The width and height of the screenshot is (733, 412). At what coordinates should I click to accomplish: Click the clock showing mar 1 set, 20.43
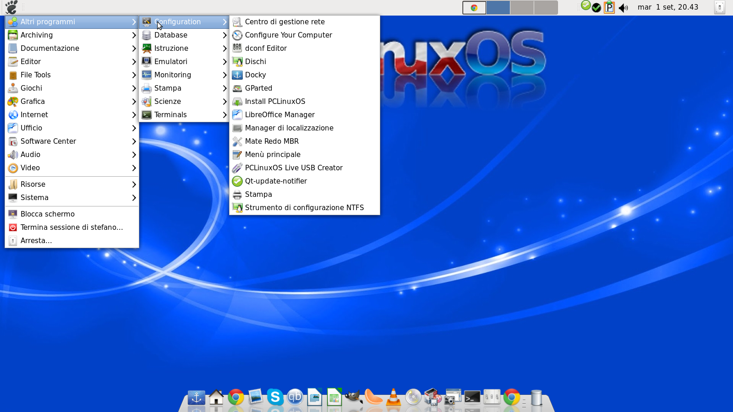[668, 7]
